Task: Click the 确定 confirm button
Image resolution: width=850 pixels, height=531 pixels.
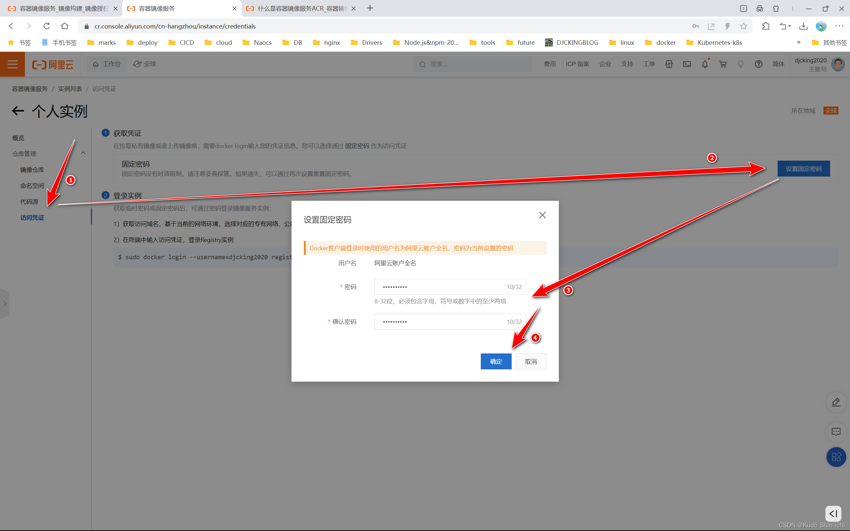Action: point(496,361)
